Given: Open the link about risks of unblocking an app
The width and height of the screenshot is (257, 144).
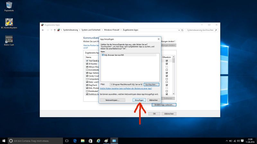Looking at the screenshot, I should point(126,89).
